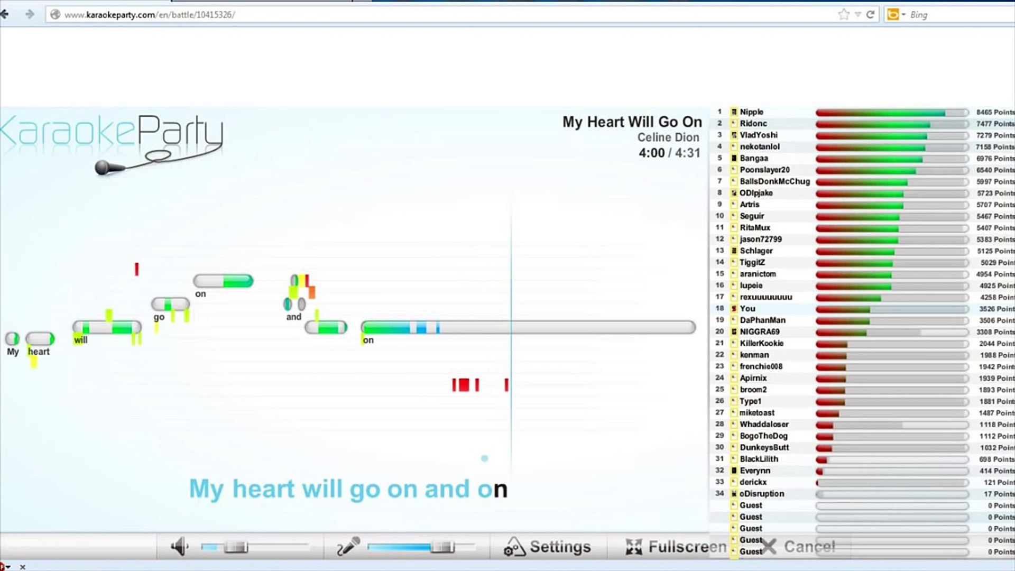Bookmark page with star icon
1015x571 pixels.
(843, 15)
